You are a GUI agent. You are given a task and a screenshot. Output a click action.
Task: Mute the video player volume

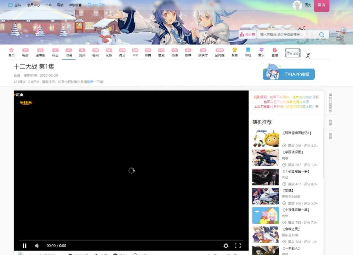[x=37, y=245]
